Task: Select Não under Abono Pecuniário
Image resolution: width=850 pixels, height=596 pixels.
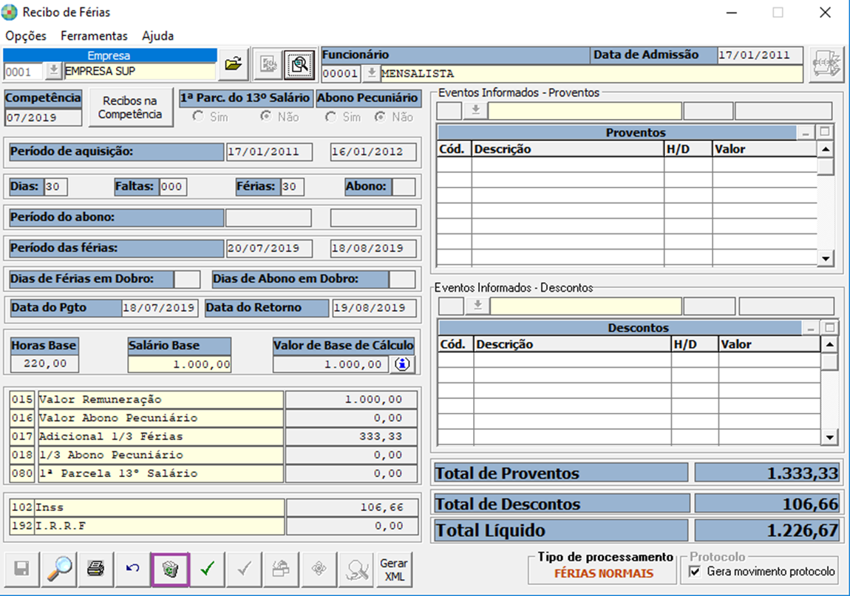Action: 381,117
